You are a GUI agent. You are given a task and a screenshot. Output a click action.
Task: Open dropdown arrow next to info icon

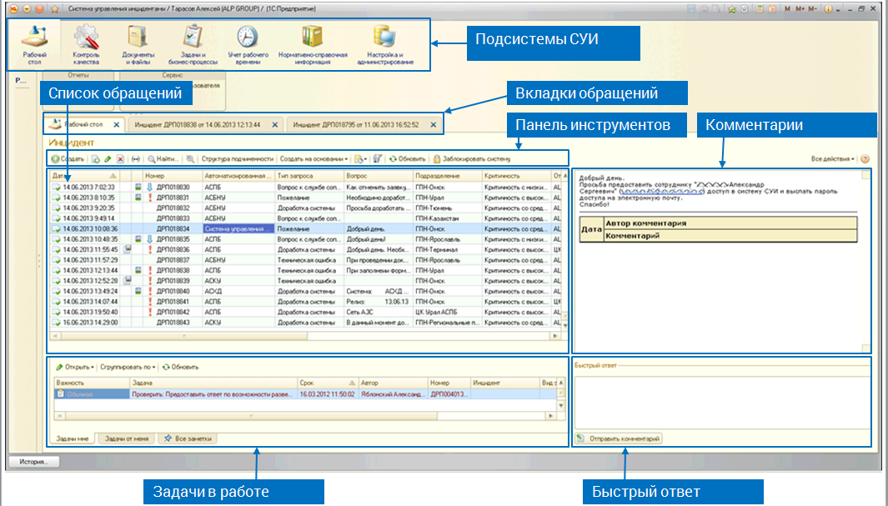coord(838,10)
